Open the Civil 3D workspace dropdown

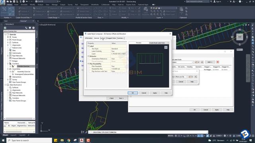pyautogui.click(x=47, y=2)
